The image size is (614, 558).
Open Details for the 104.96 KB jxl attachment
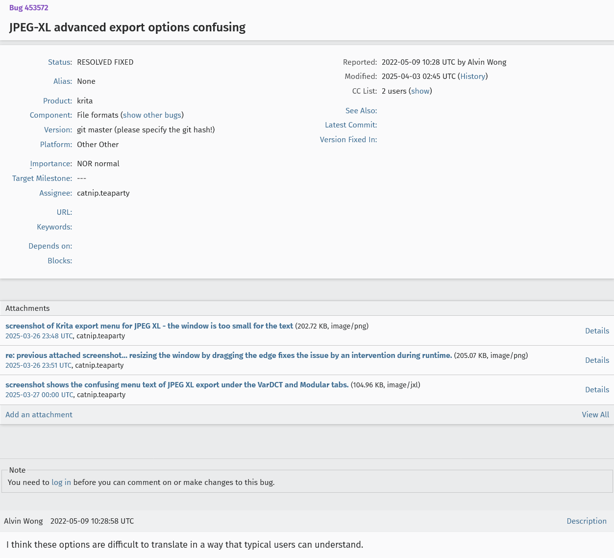coord(597,390)
